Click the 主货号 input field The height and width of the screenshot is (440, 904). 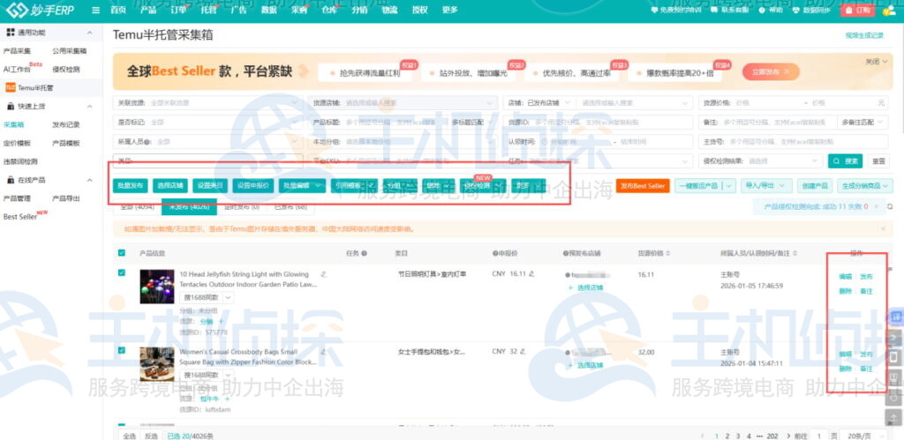(x=793, y=142)
